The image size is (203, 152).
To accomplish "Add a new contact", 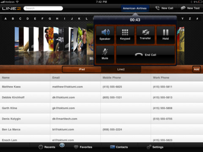I will coord(197,69).
